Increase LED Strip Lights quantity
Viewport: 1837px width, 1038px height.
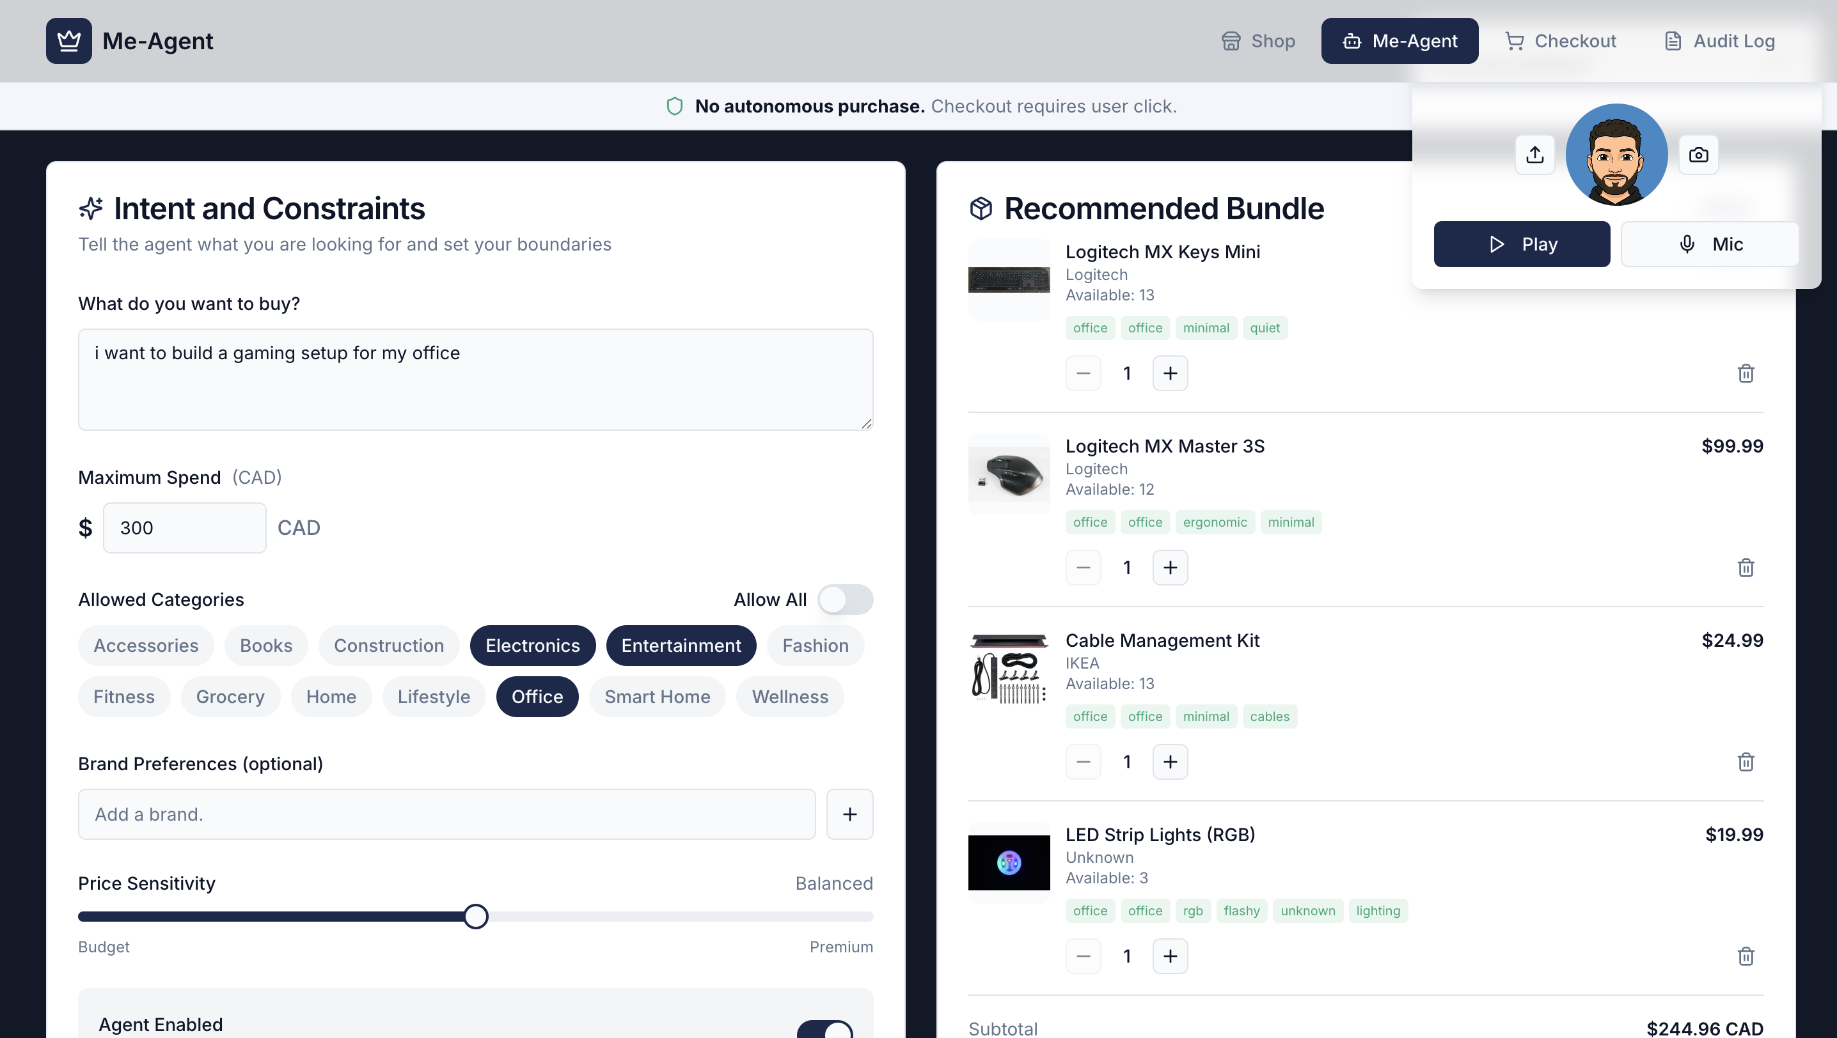click(1170, 956)
